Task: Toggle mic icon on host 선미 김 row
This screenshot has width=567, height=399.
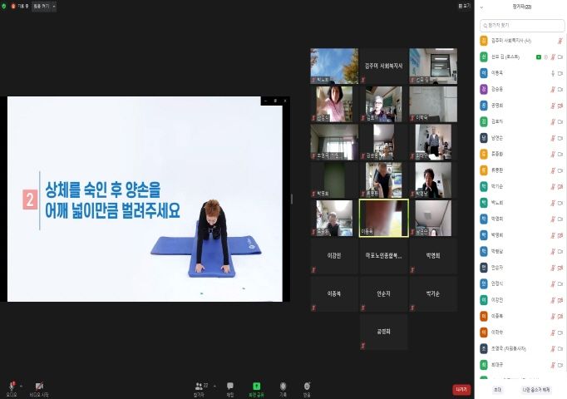Action: pyautogui.click(x=553, y=57)
